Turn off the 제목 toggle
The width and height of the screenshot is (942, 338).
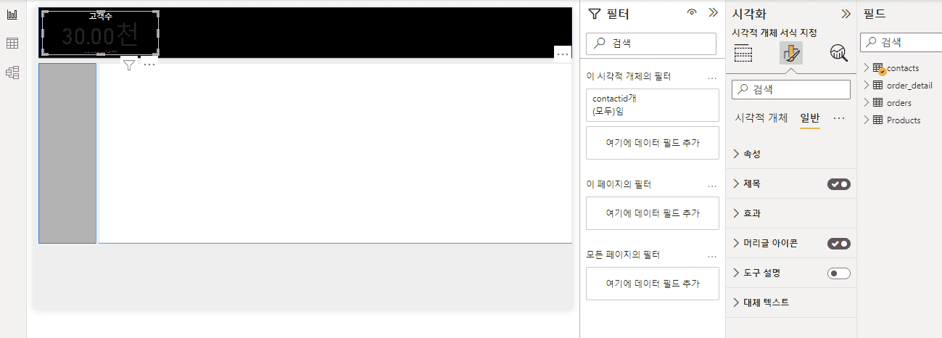(x=839, y=184)
